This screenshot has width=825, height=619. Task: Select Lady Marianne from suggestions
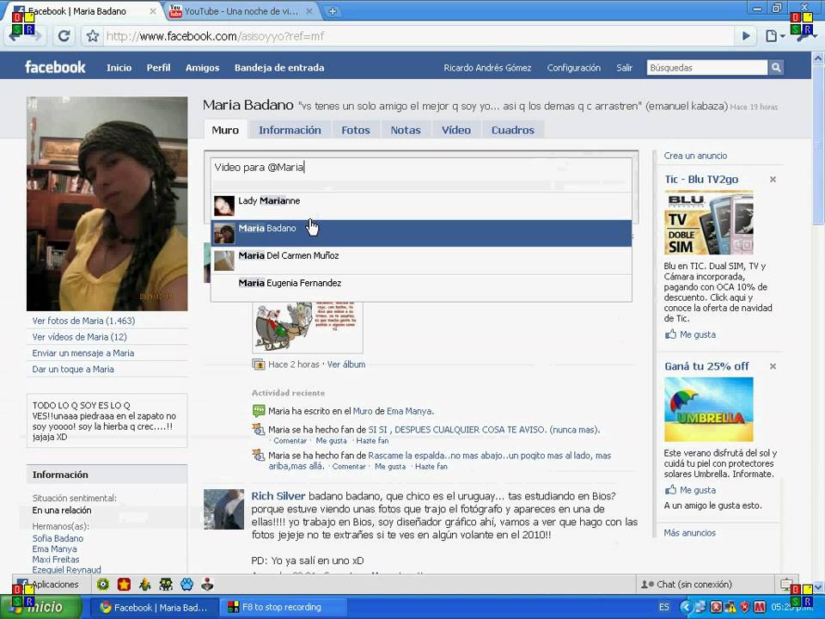pos(421,205)
